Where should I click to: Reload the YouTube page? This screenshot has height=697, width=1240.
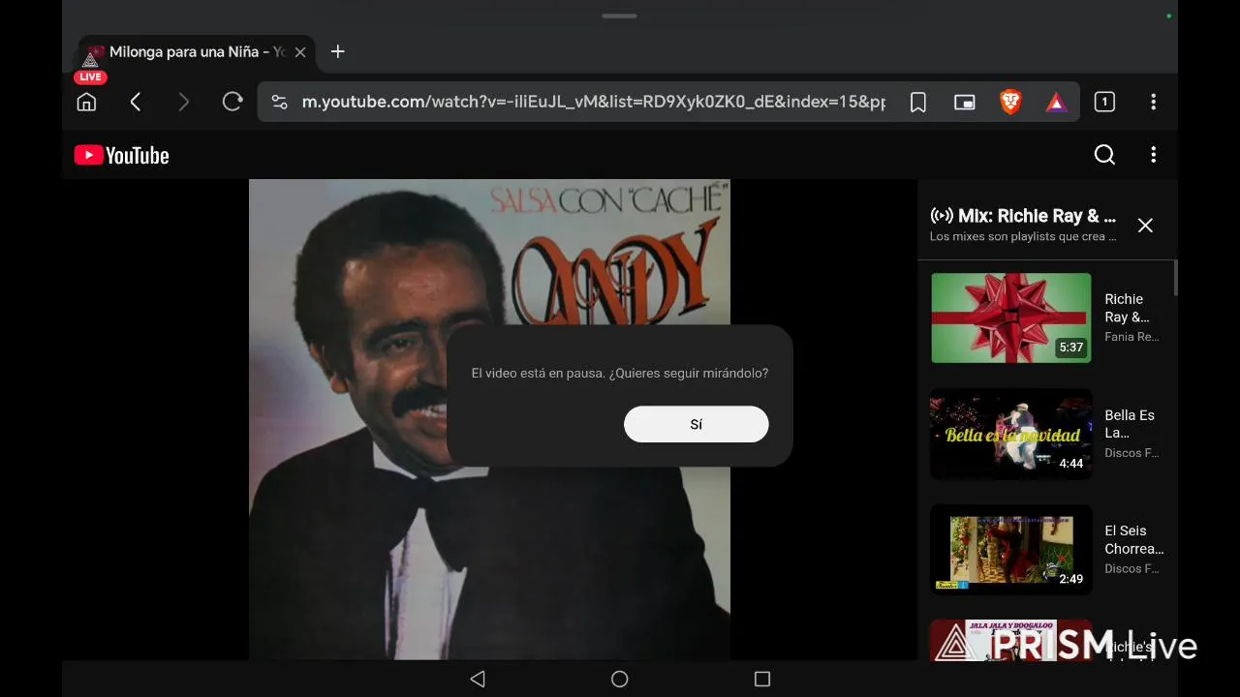[x=232, y=102]
